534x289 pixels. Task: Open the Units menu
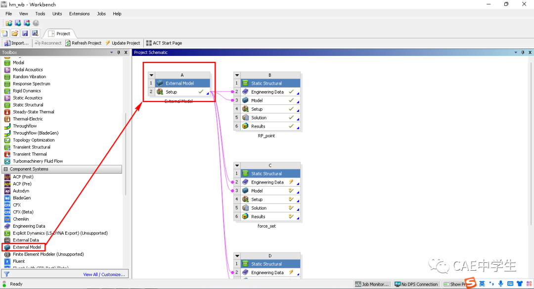tap(57, 14)
